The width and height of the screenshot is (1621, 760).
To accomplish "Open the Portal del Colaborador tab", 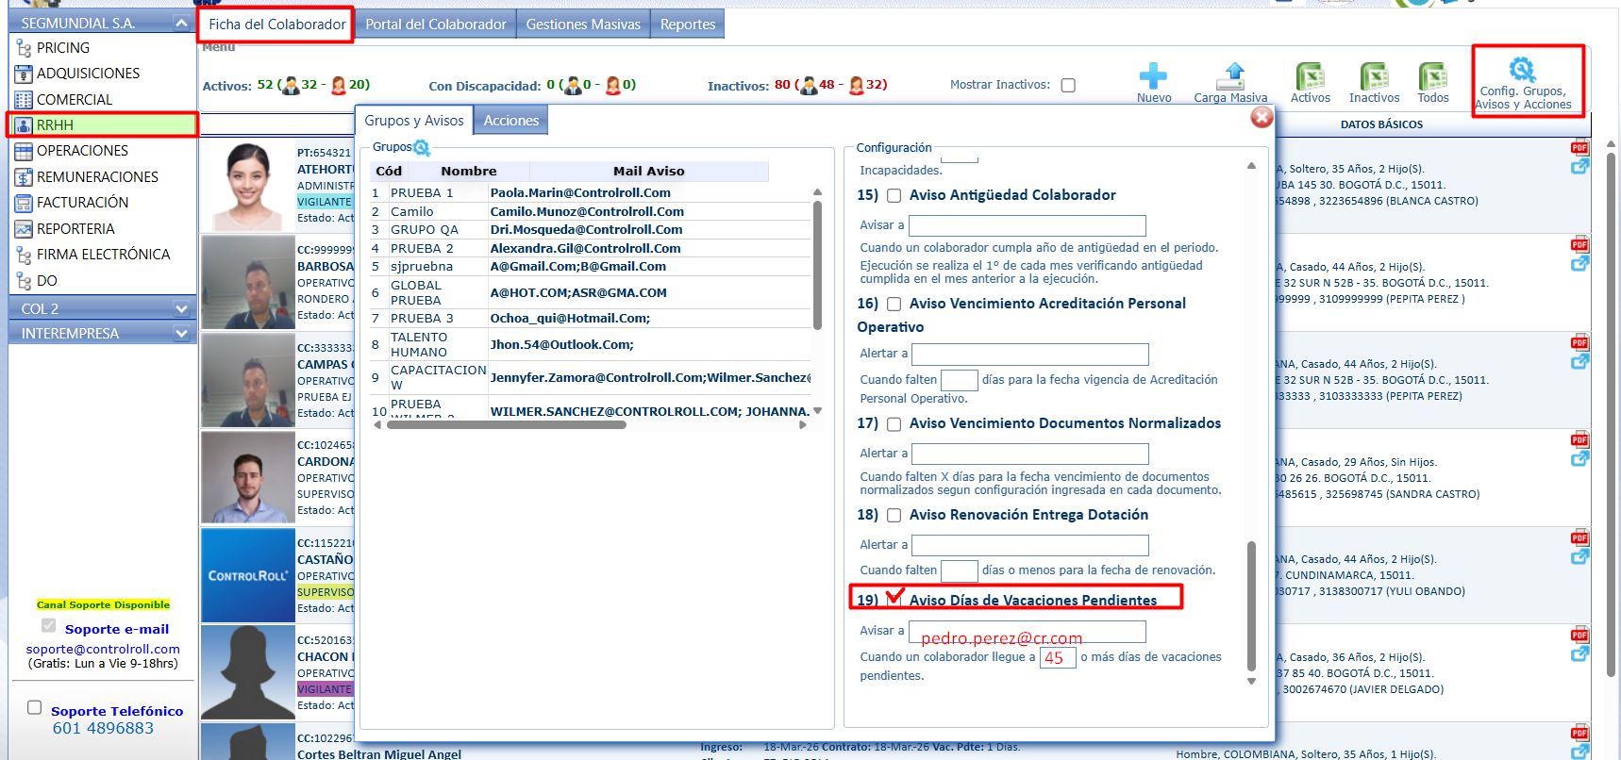I will pos(436,25).
